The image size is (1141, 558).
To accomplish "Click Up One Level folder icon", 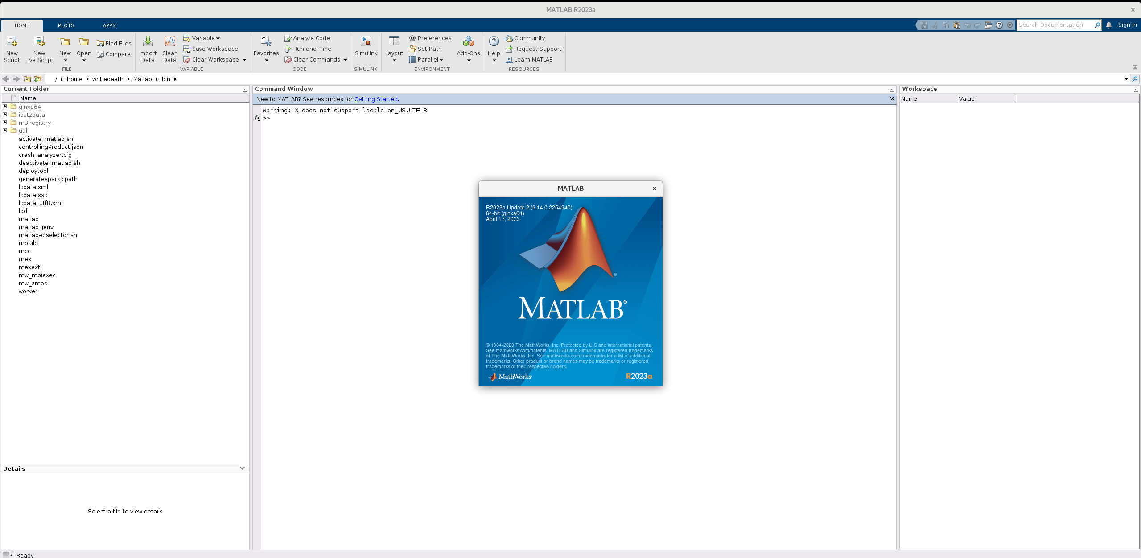I will tap(27, 79).
